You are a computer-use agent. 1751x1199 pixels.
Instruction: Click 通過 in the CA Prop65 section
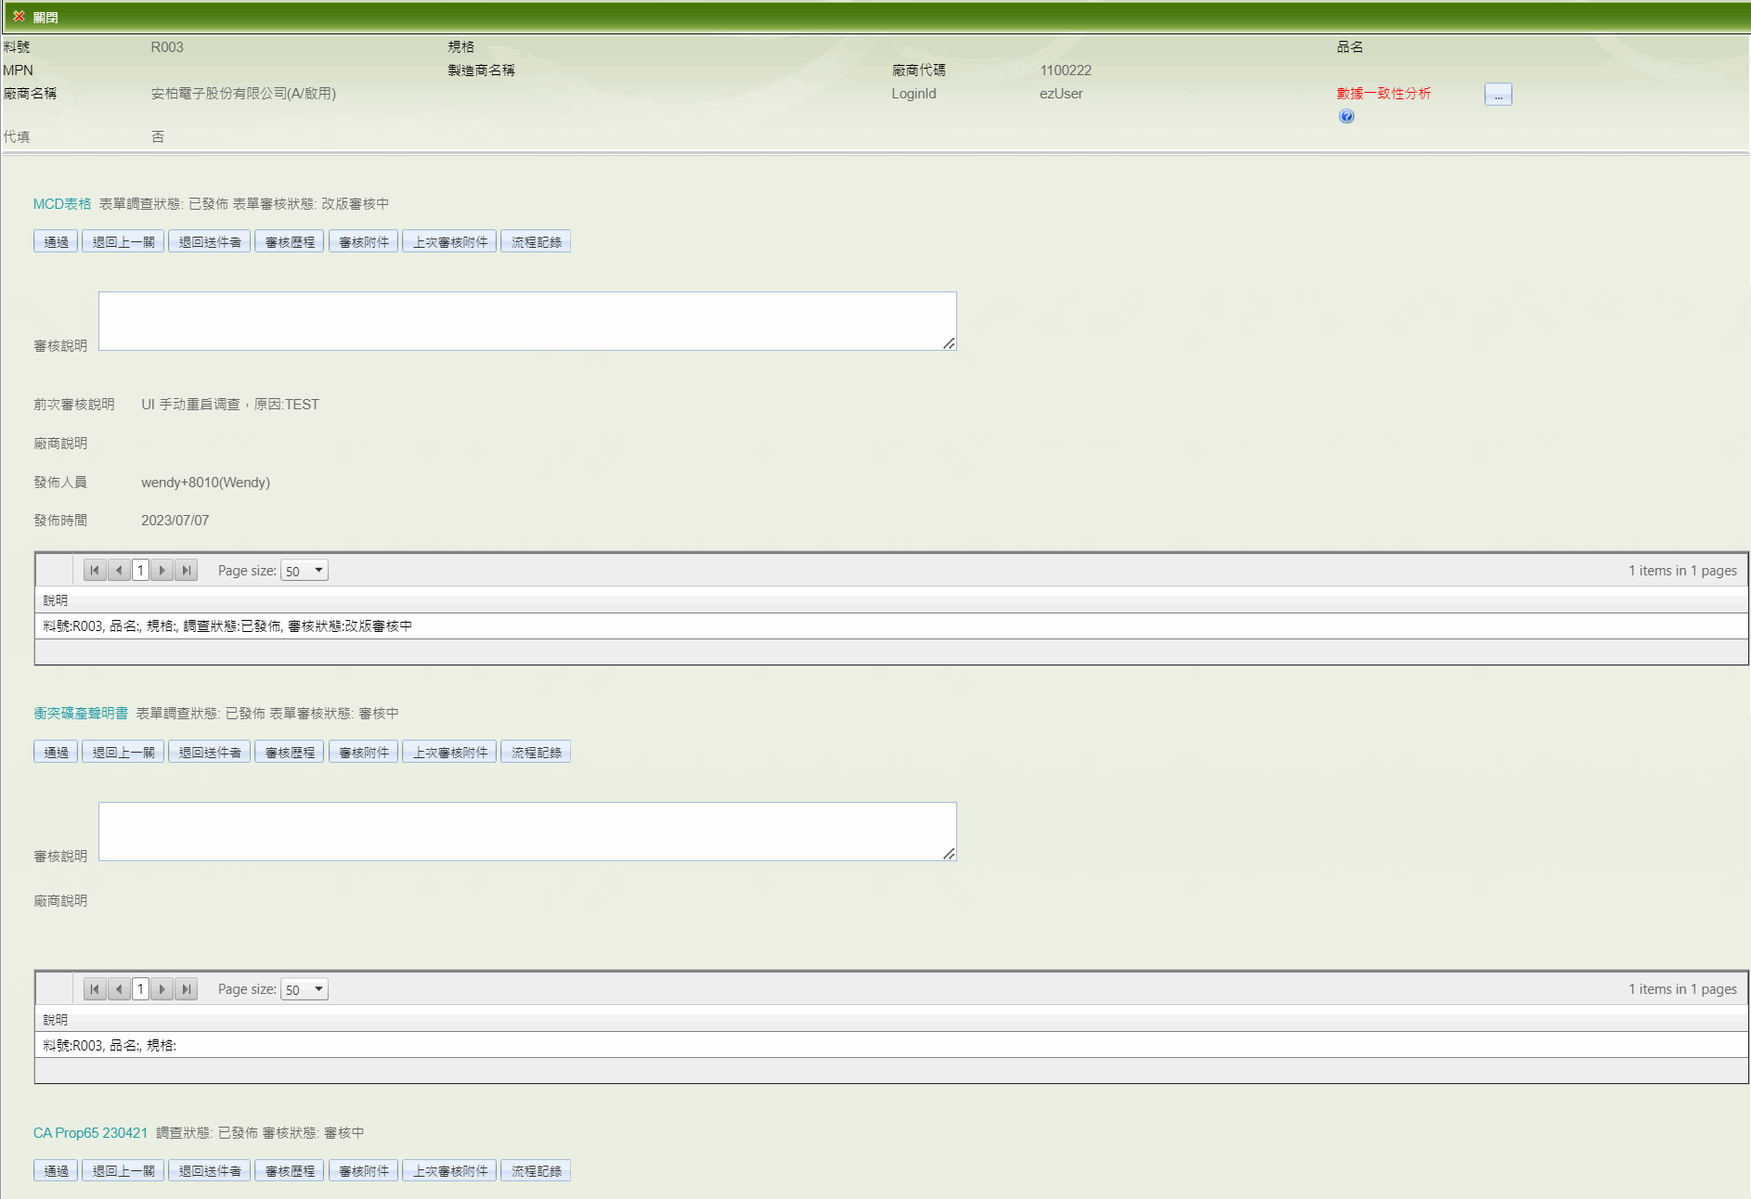(56, 1170)
